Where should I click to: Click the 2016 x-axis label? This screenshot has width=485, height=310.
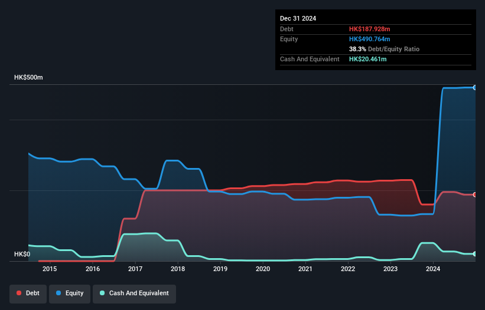93,269
